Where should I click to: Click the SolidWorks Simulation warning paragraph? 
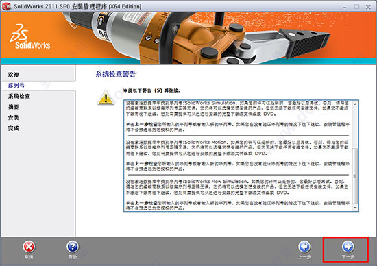click(237, 108)
